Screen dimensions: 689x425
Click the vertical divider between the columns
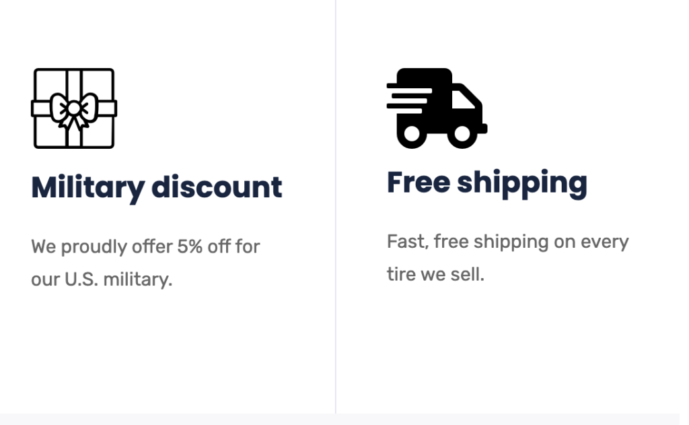pyautogui.click(x=336, y=207)
